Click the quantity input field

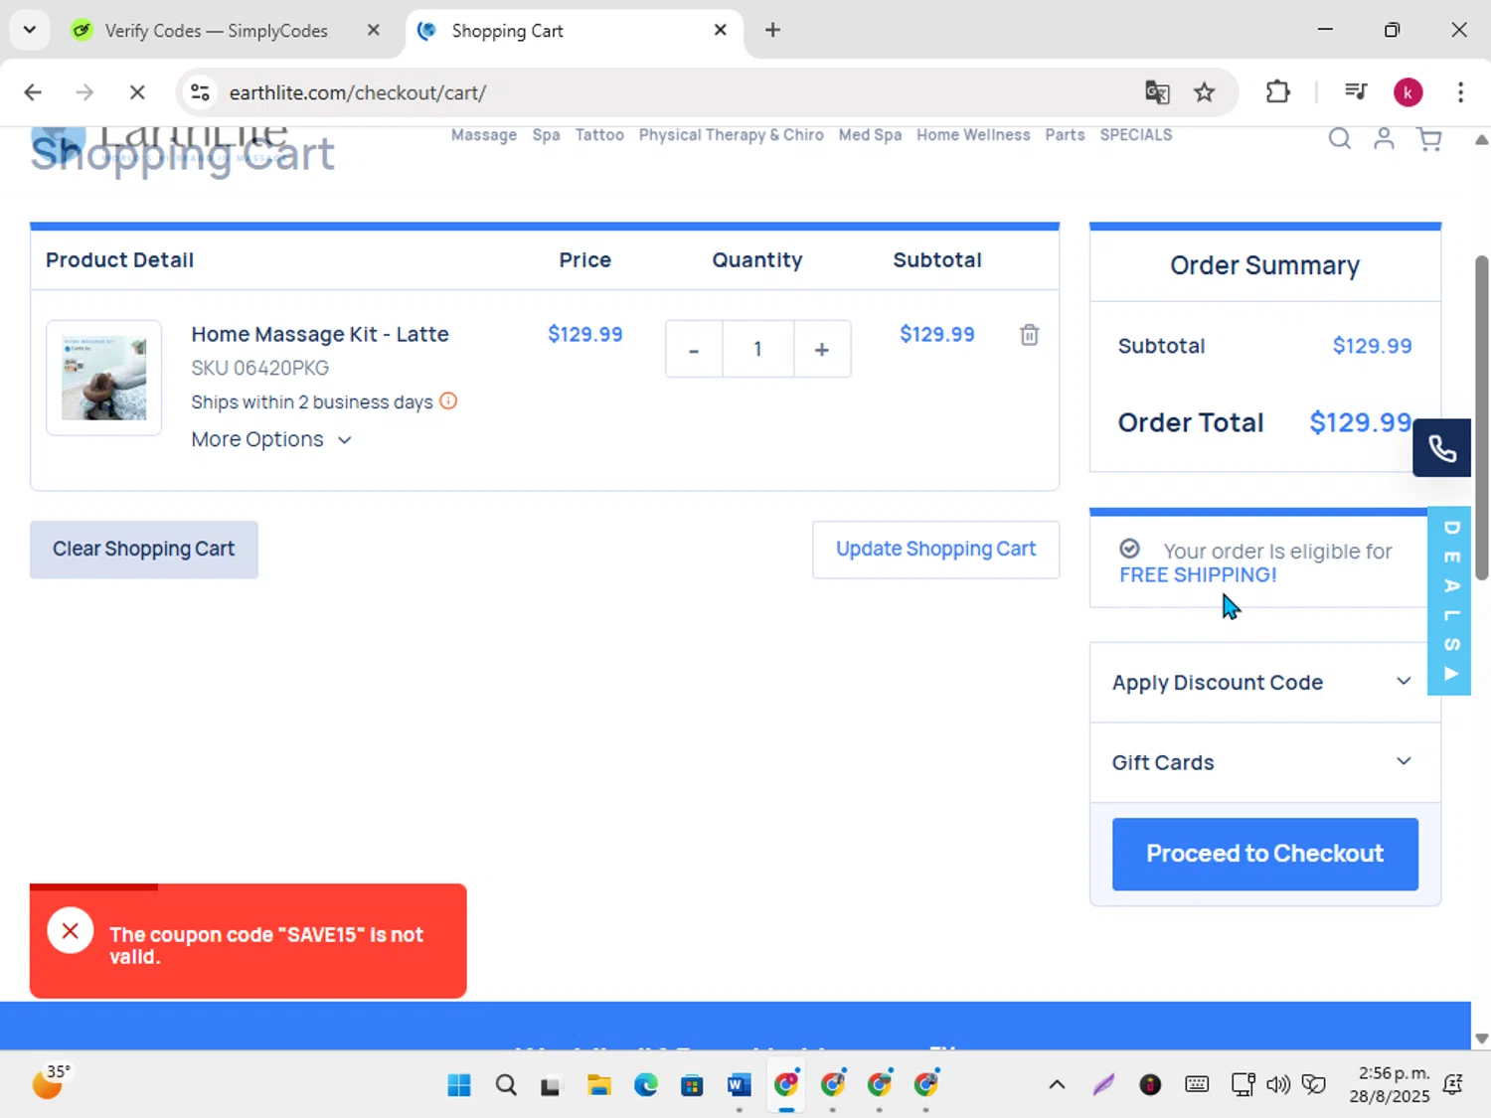coord(757,350)
